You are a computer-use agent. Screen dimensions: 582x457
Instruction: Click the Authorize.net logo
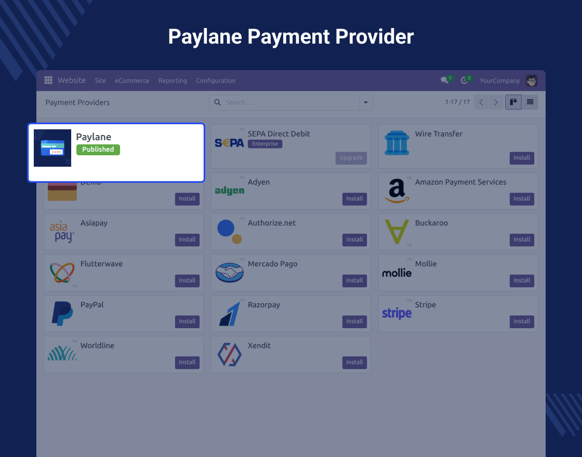(x=229, y=232)
